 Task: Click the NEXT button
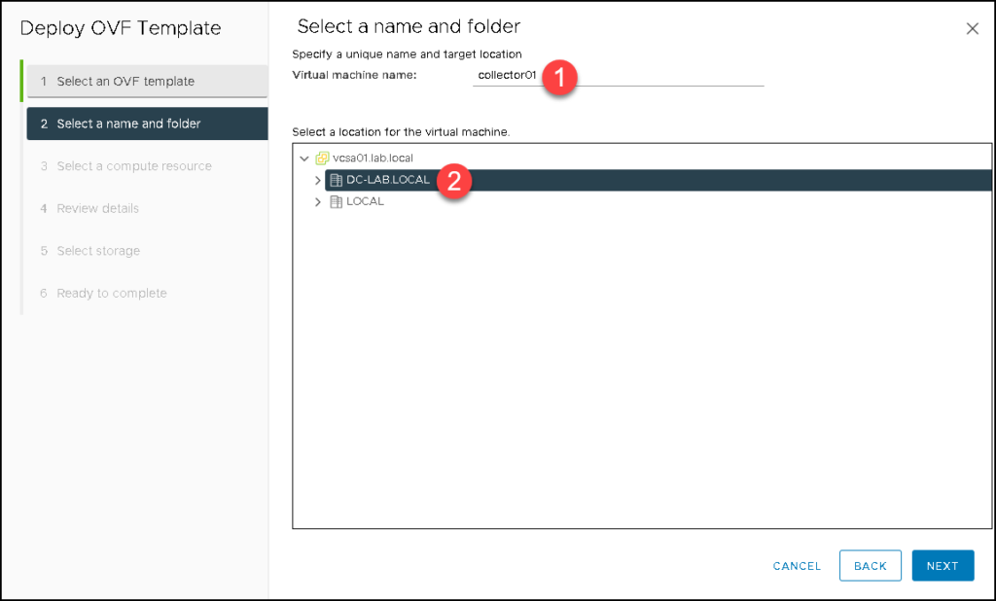point(942,565)
